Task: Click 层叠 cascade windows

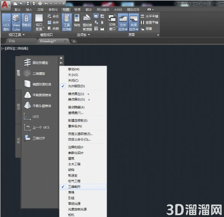Action: (146, 29)
